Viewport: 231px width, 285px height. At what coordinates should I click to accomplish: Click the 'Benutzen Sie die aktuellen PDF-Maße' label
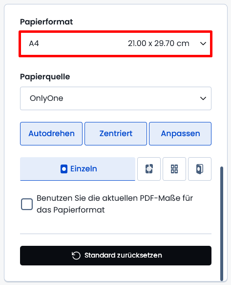[x=115, y=204]
